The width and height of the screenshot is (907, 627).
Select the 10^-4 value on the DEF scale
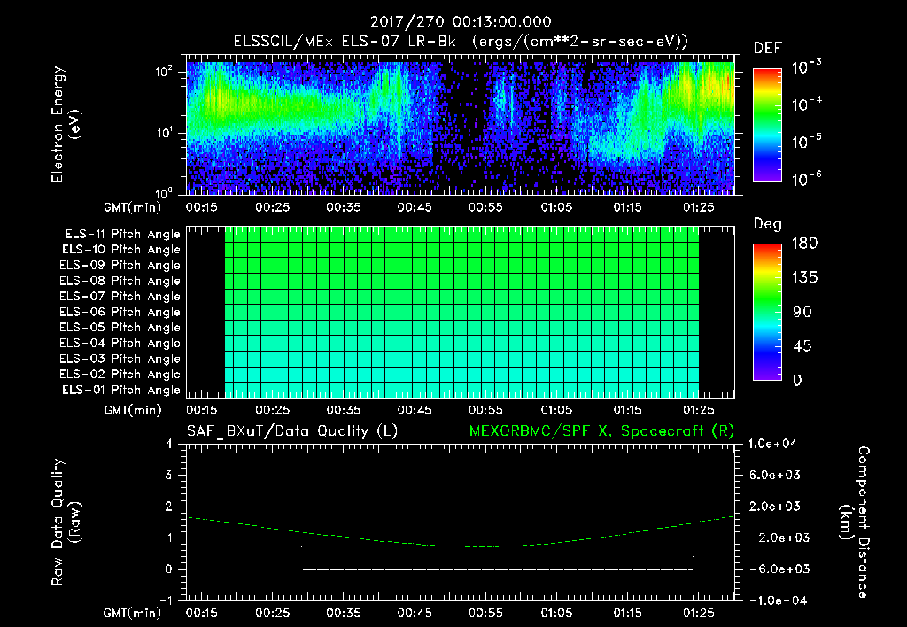[806, 104]
